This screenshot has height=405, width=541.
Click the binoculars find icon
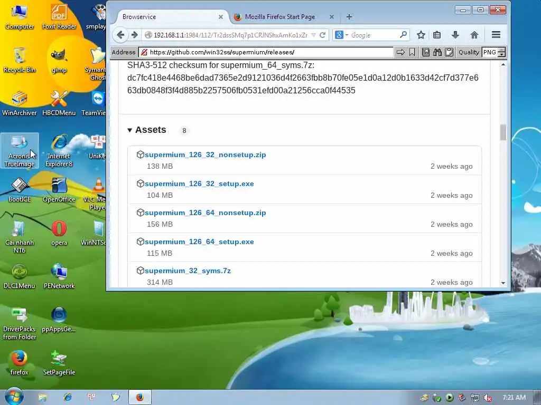click(437, 52)
